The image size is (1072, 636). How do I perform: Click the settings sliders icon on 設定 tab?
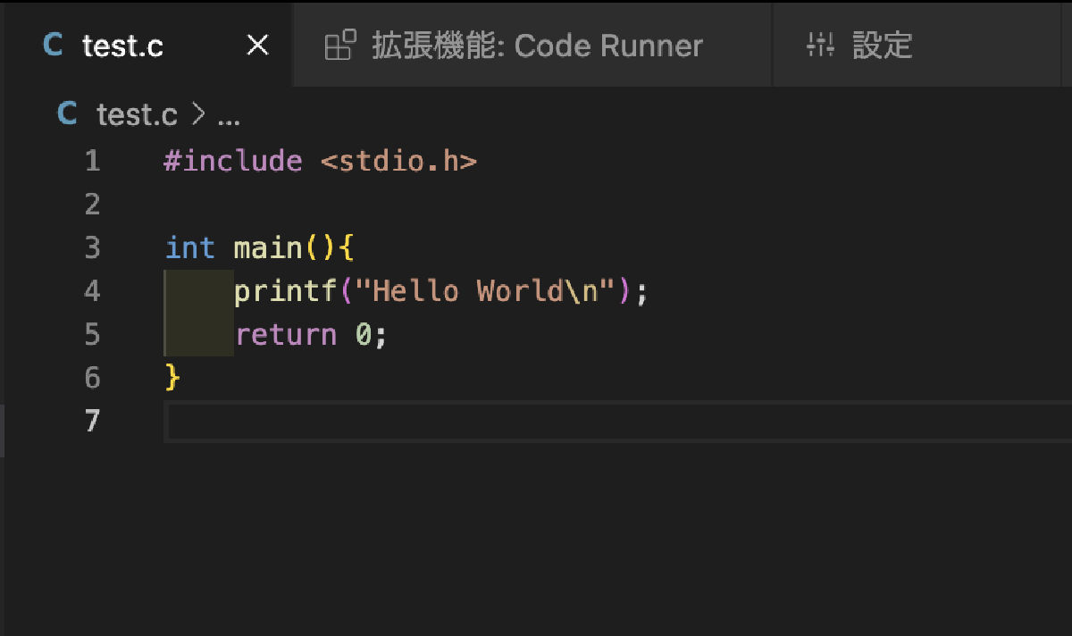[821, 46]
